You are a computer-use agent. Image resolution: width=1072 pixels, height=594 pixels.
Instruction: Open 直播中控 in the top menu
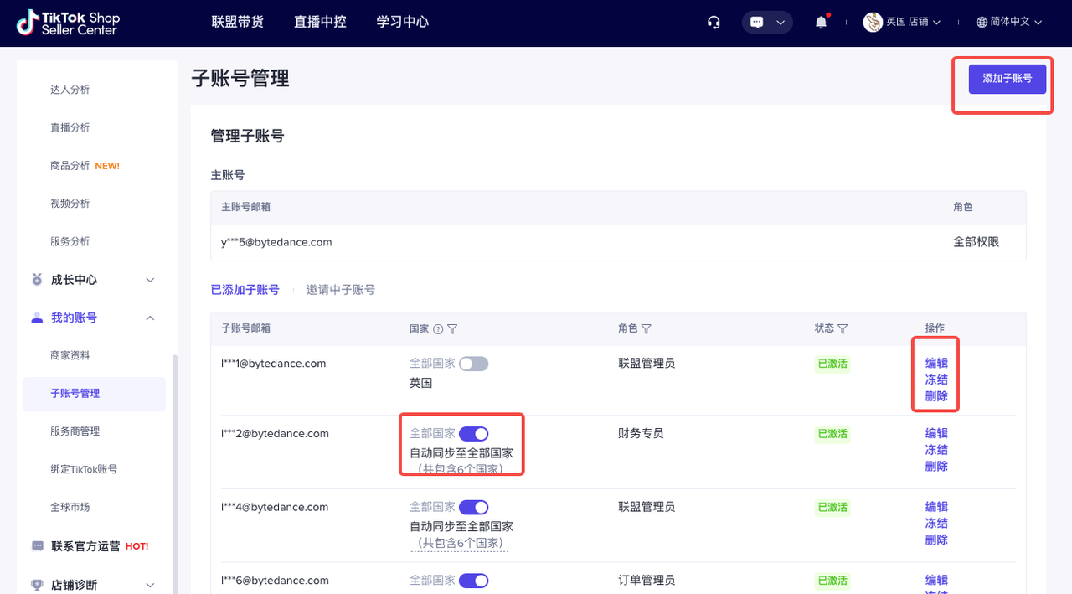[320, 23]
